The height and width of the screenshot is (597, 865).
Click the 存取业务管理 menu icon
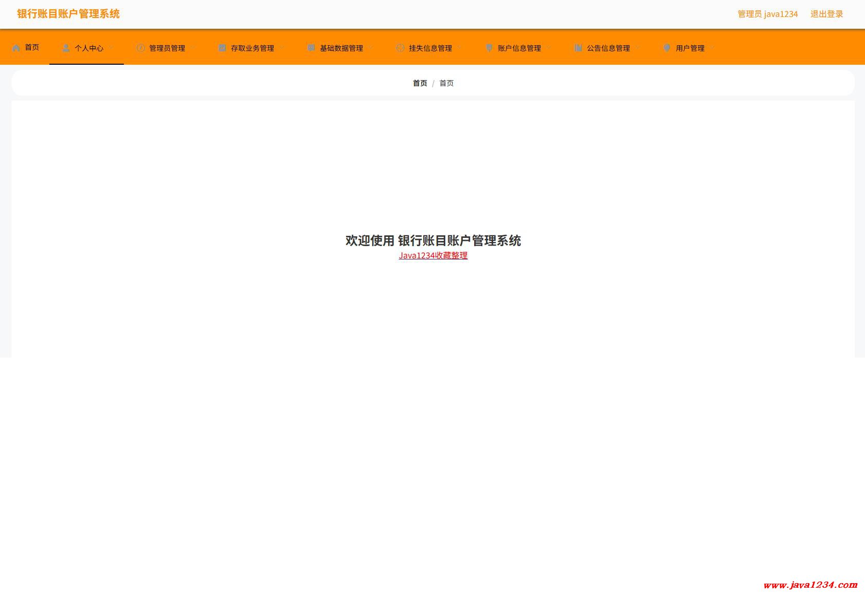(x=222, y=48)
